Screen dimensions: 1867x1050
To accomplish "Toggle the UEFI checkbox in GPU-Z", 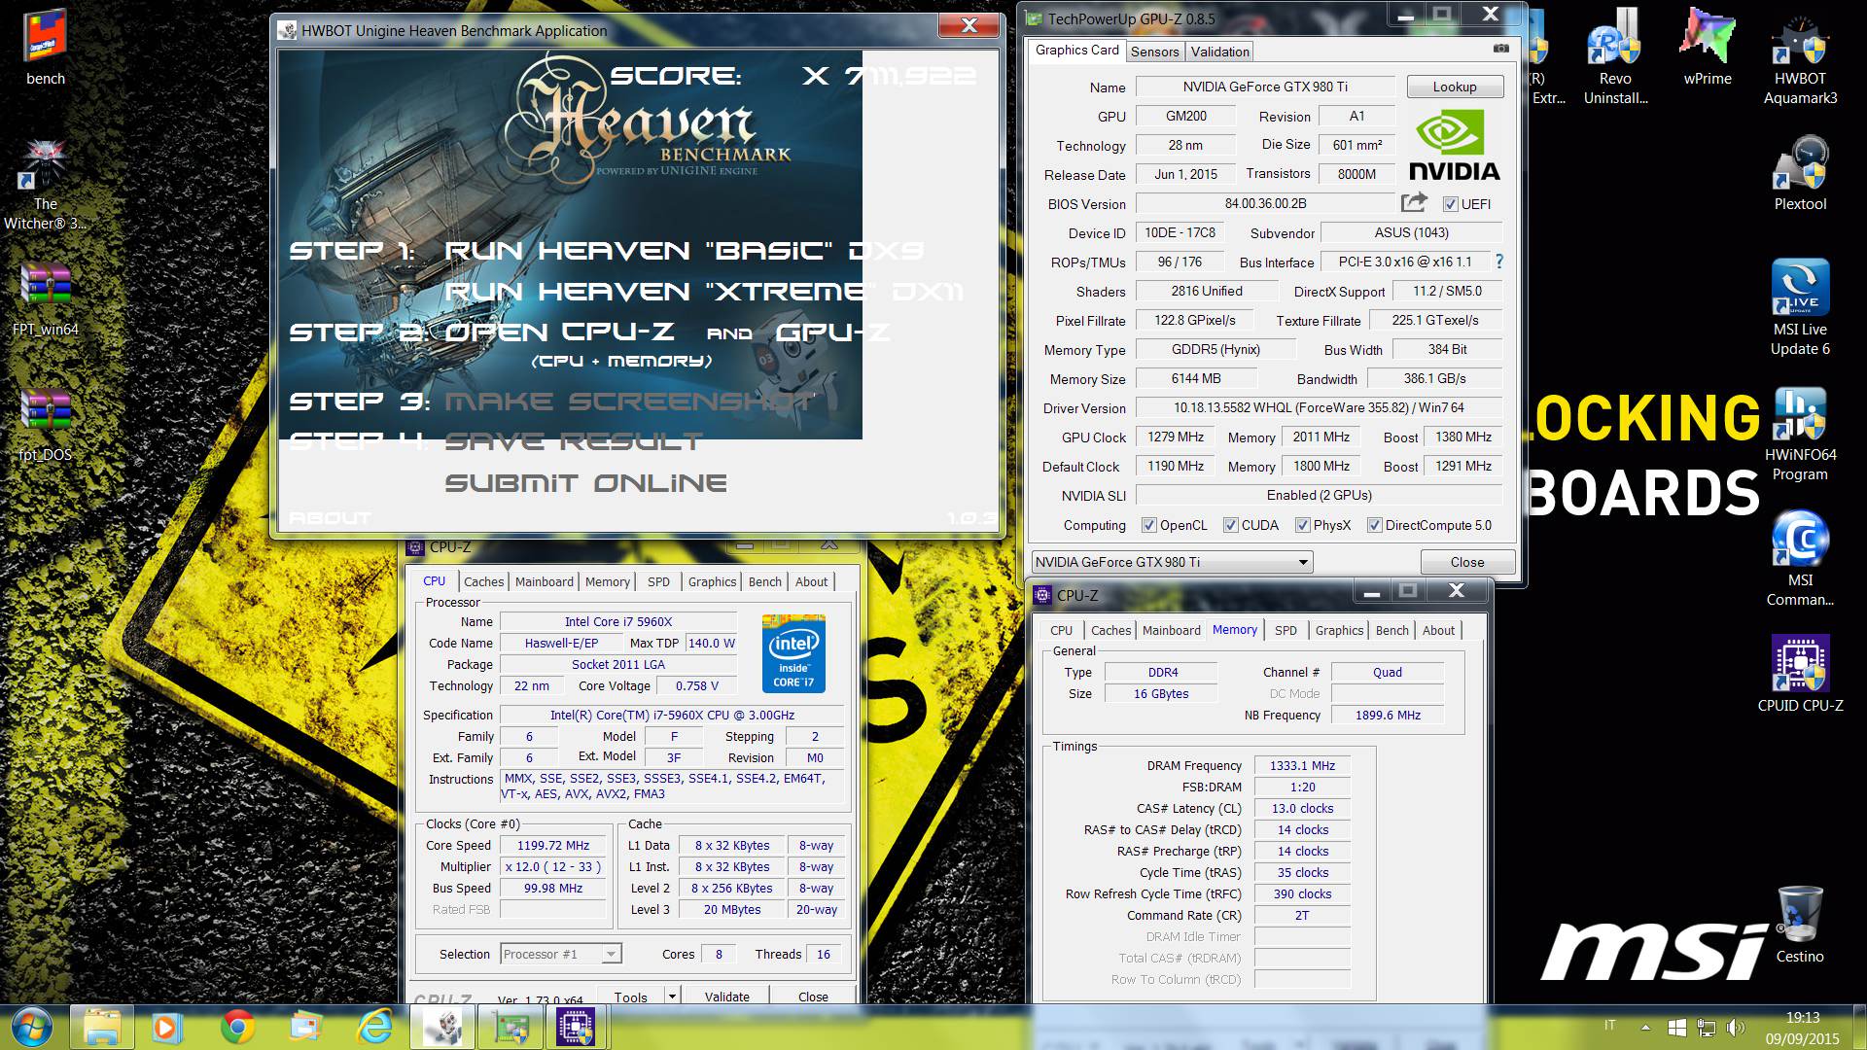I will click(x=1450, y=204).
